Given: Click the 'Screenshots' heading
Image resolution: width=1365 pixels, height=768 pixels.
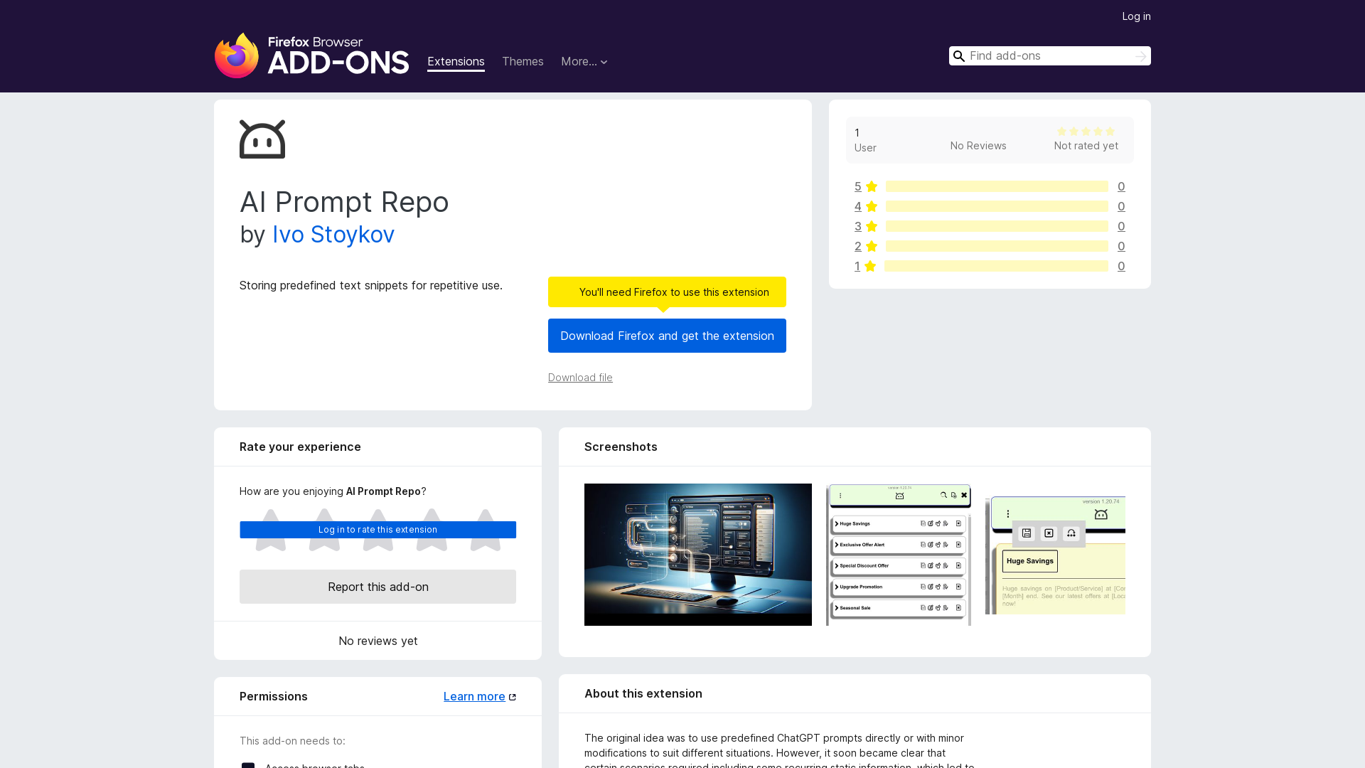Looking at the screenshot, I should pyautogui.click(x=621, y=447).
